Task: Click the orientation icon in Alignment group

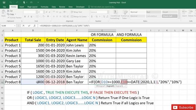Action: point(65,12)
